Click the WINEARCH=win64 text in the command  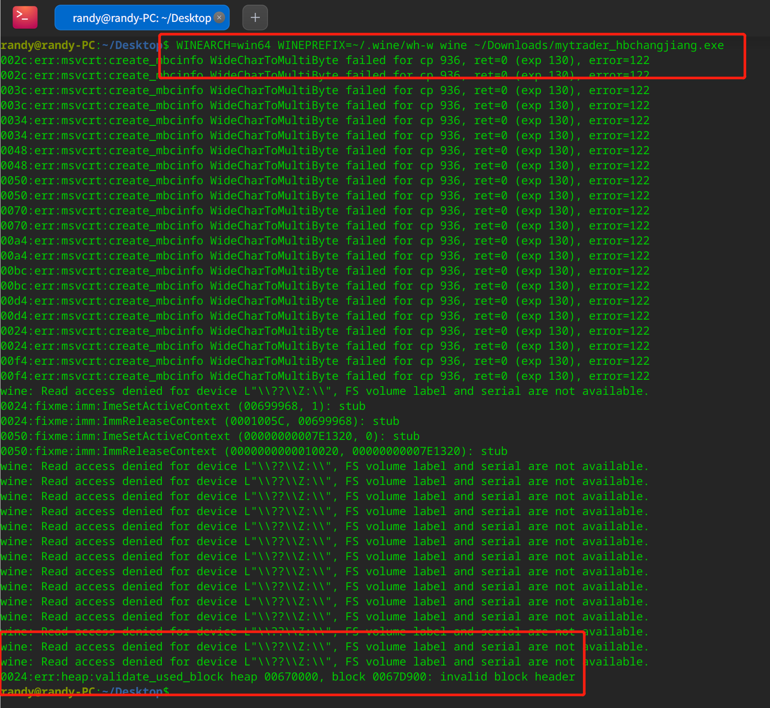(223, 45)
